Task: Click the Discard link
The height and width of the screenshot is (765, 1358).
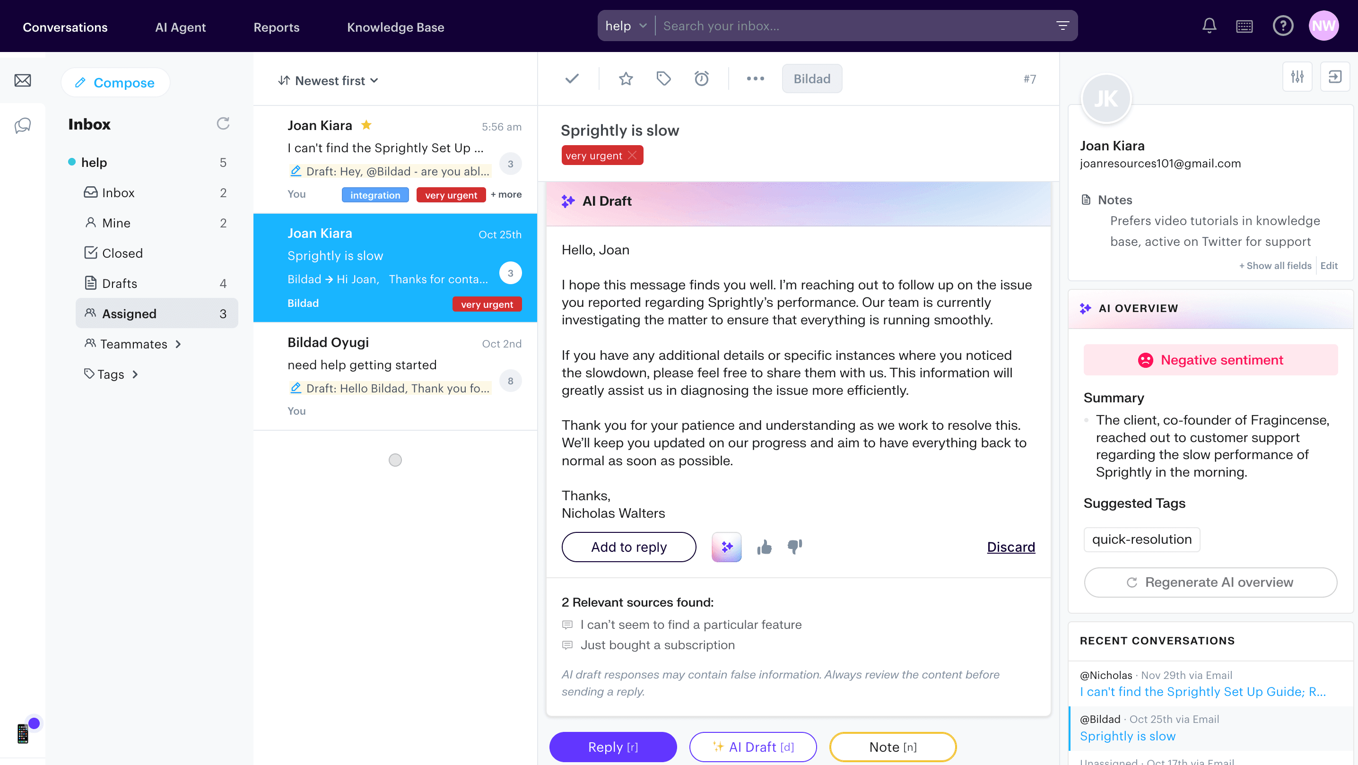Action: pos(1010,547)
